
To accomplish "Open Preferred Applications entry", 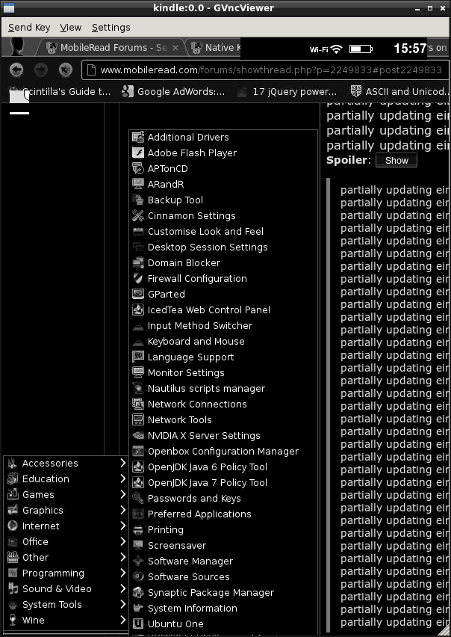I will [x=223, y=514].
